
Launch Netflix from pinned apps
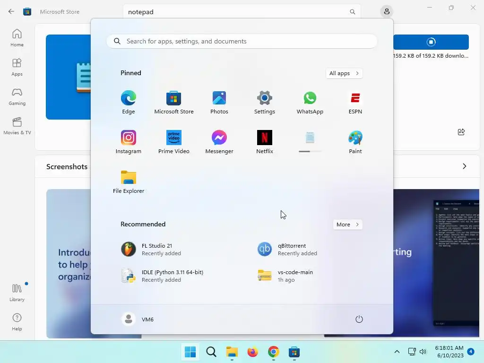tap(265, 142)
